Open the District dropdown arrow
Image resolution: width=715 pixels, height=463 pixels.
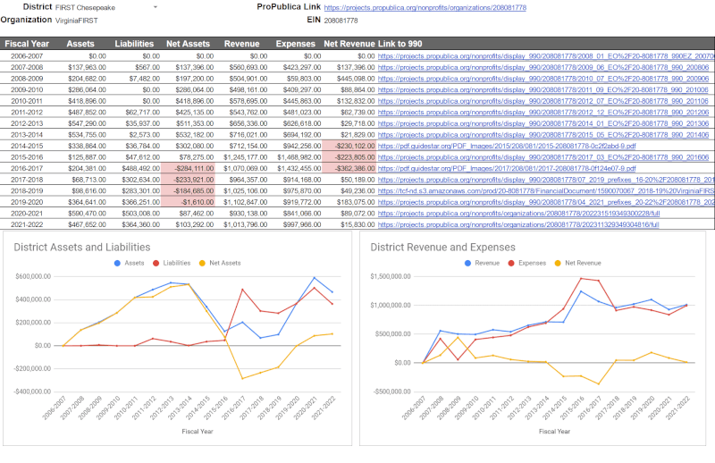tap(156, 7)
